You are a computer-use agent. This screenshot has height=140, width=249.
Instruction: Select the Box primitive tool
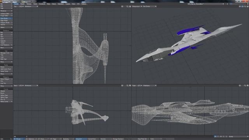[6, 32]
